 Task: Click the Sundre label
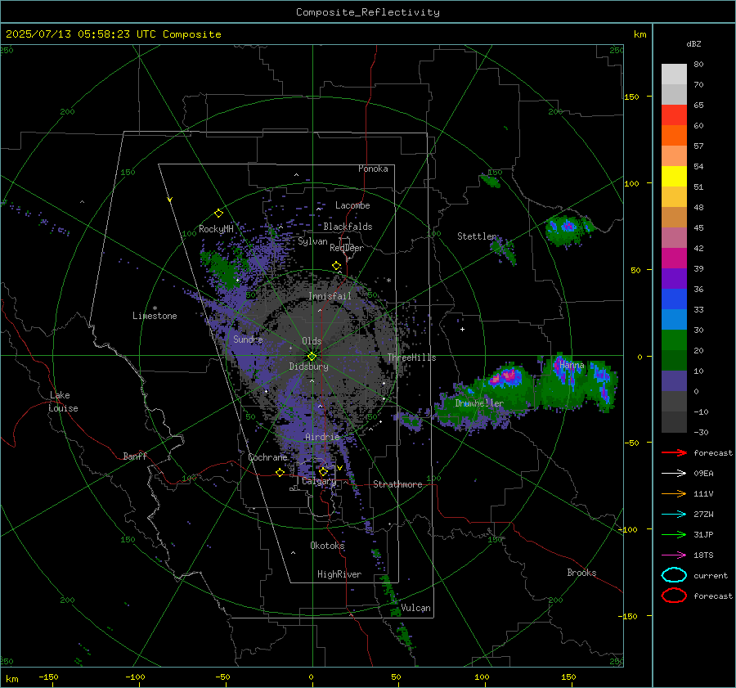(248, 339)
